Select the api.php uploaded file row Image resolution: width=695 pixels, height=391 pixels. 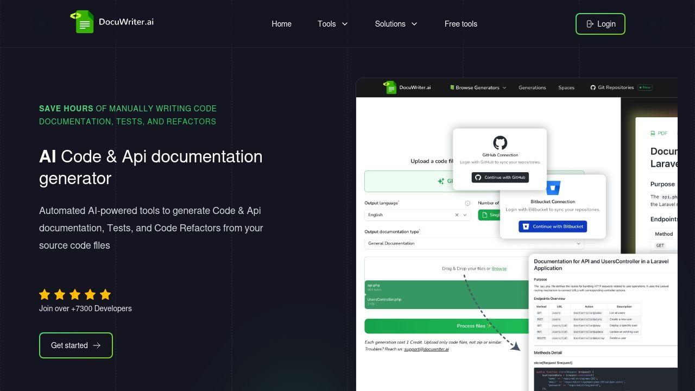(x=446, y=287)
